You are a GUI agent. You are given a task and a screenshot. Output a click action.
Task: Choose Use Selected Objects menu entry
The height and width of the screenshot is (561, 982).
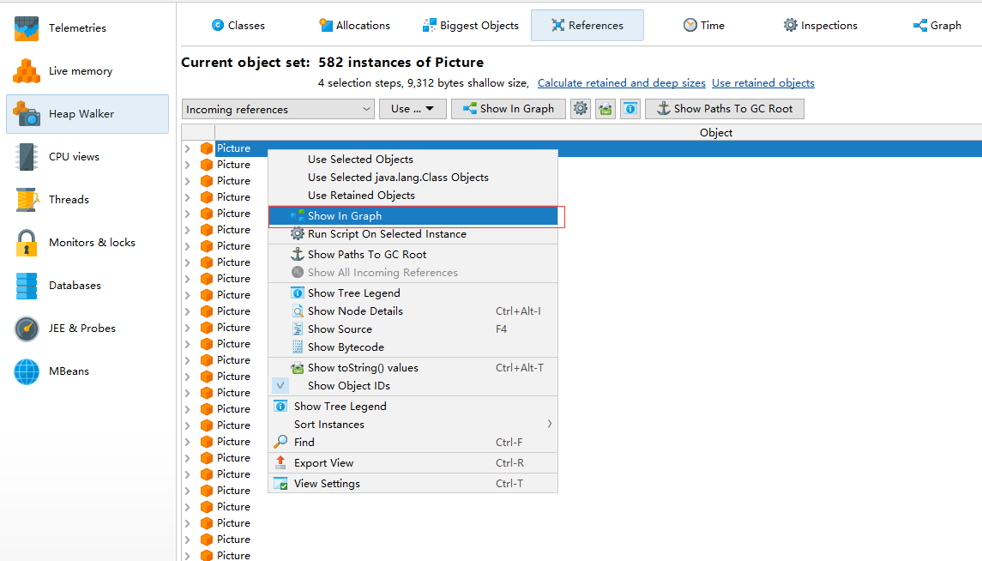coord(413,160)
